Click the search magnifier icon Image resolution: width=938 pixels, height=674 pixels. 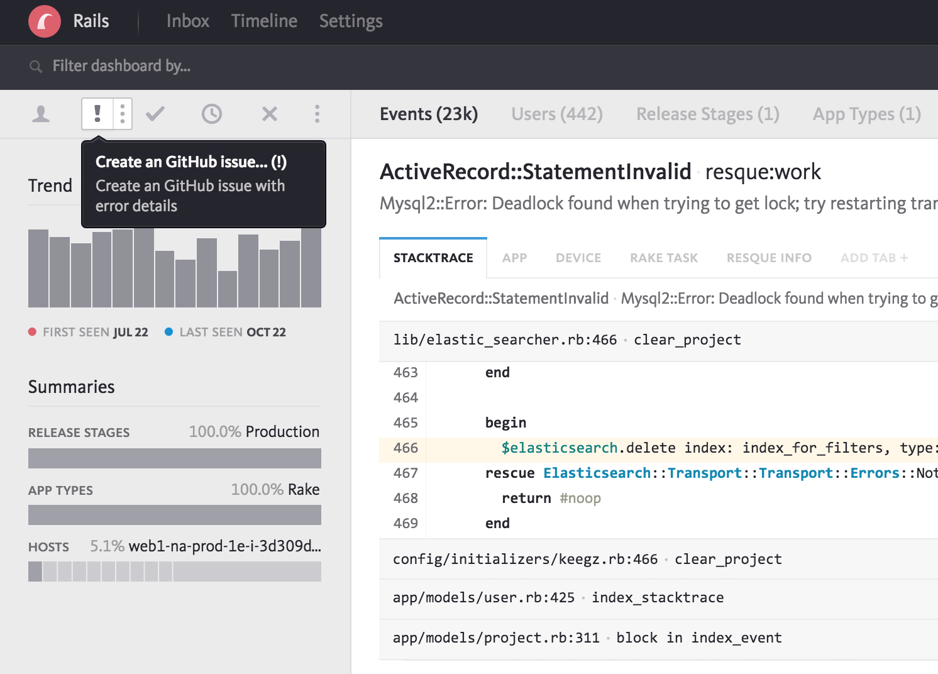point(36,67)
